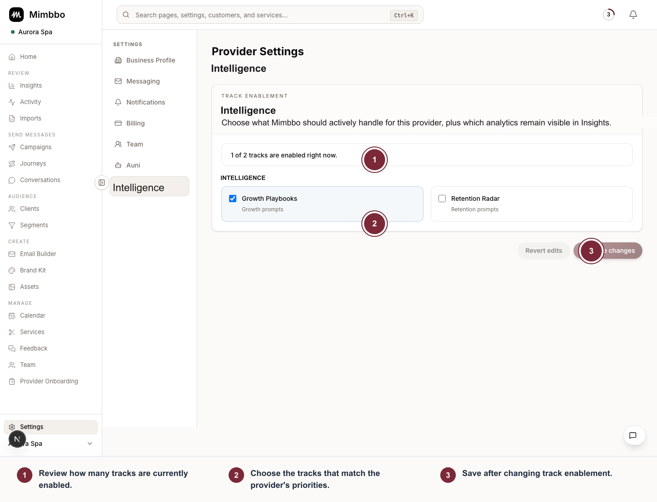
Task: Open Team settings tab
Action: click(149, 144)
